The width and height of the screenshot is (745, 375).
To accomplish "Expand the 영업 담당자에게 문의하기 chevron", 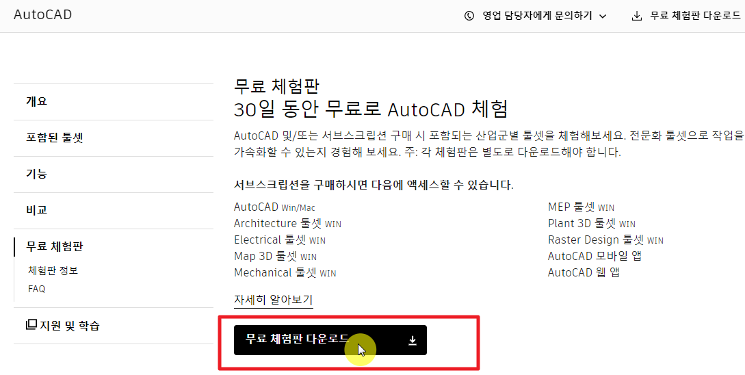I will pos(603,16).
